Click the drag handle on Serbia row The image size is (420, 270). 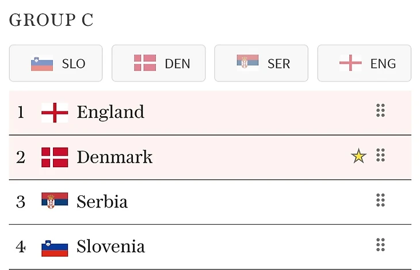[x=380, y=200]
